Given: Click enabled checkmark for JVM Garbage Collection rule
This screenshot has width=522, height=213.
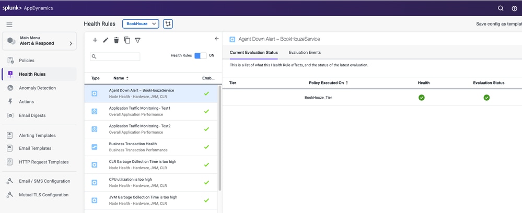Looking at the screenshot, I should click(206, 200).
